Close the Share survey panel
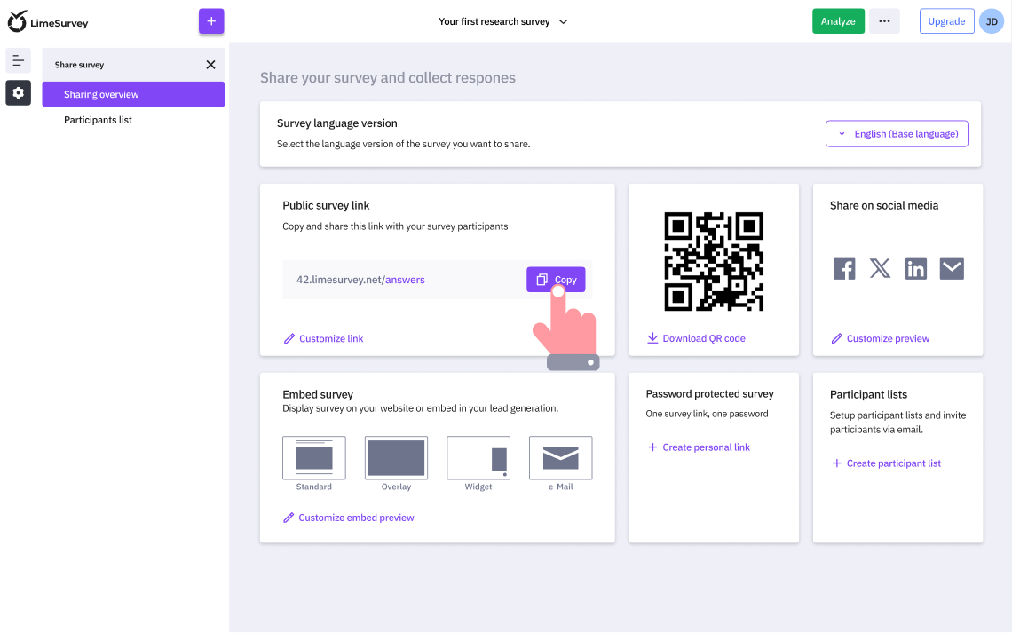The height and width of the screenshot is (633, 1012). (x=210, y=64)
